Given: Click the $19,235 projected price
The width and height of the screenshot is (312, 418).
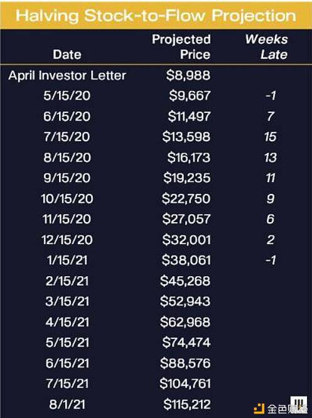Looking at the screenshot, I should [x=187, y=178].
